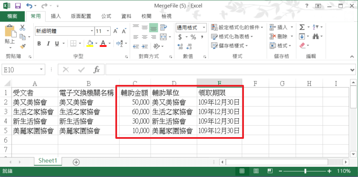Select the Format Painter brush
This screenshot has height=177, width=358.
23,46
